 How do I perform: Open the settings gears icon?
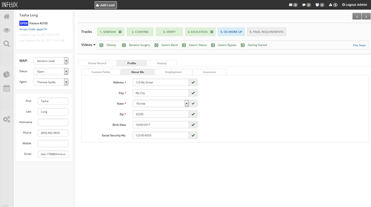tap(7, 119)
